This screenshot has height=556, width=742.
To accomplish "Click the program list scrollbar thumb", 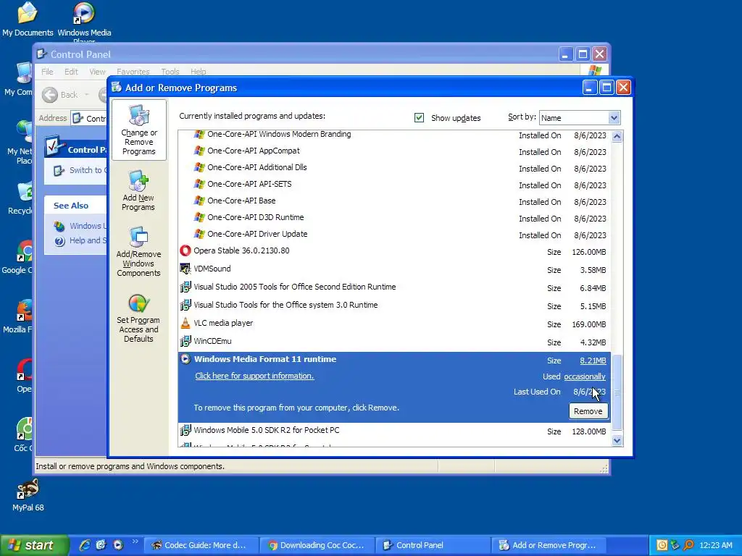I will [617, 392].
